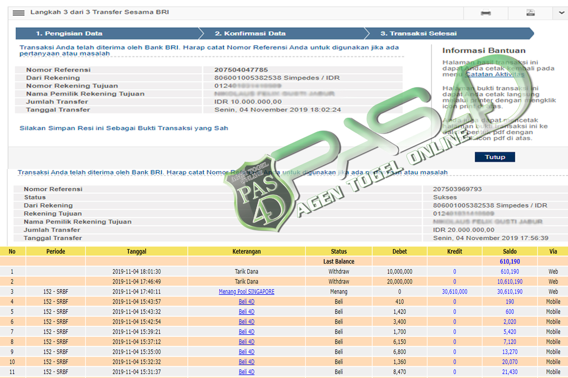The image size is (568, 378).
Task: Click Last Balance value 610,190
Action: pos(510,262)
